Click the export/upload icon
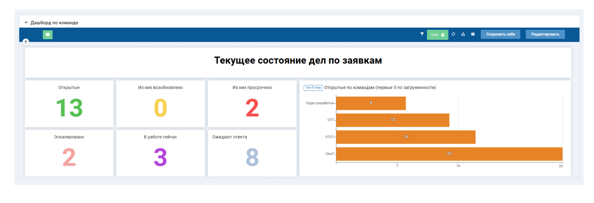594x203 pixels. [463, 34]
